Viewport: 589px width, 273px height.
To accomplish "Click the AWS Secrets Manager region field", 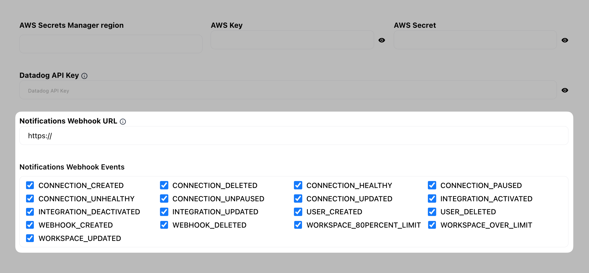I will point(111,44).
